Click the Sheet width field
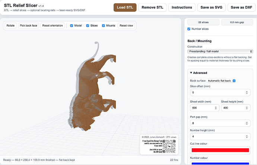The image size is (257, 165). pyautogui.click(x=204, y=108)
